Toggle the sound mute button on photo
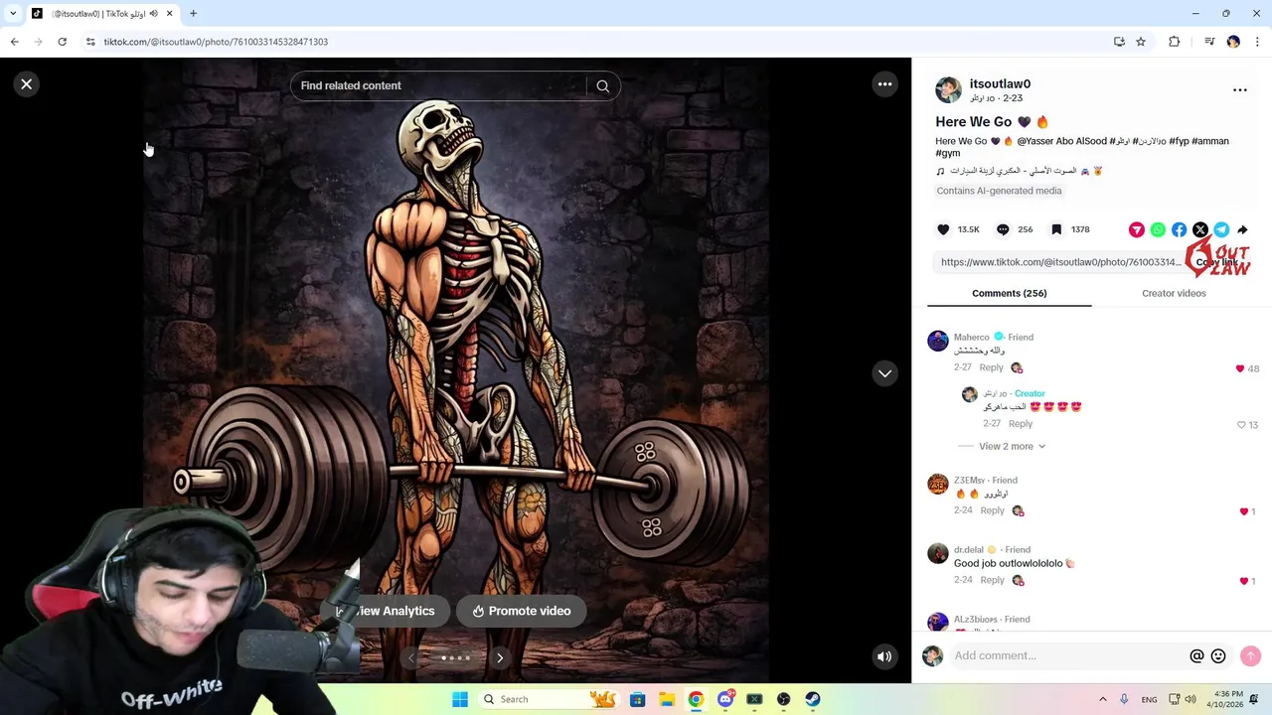Image resolution: width=1272 pixels, height=715 pixels. [x=884, y=656]
